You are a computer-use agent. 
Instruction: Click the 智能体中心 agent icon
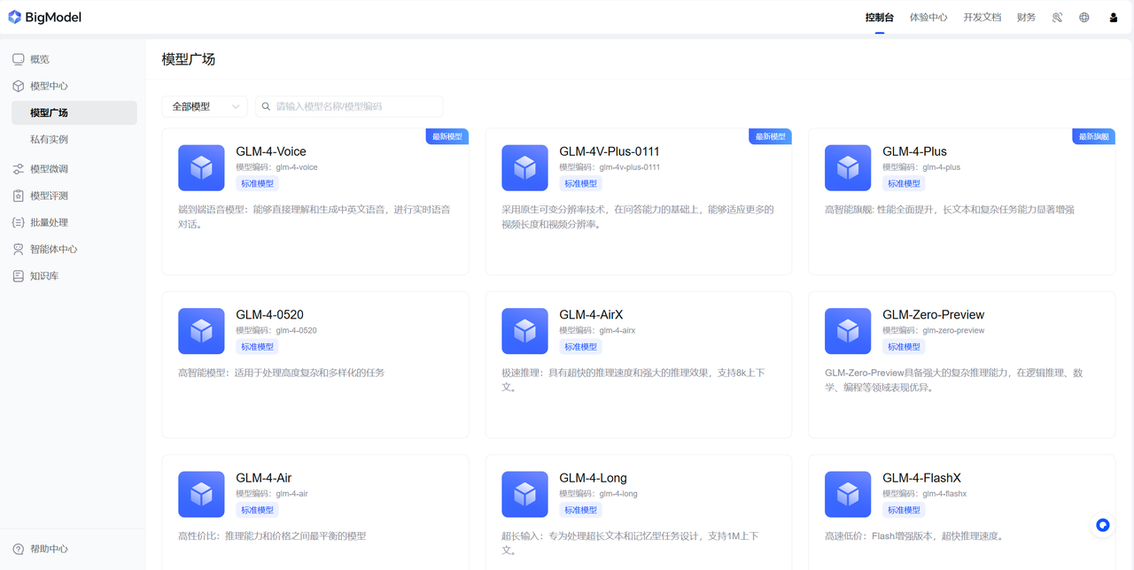(x=18, y=250)
